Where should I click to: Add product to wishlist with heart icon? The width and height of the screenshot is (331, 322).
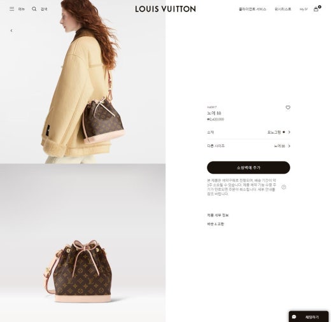click(x=288, y=108)
